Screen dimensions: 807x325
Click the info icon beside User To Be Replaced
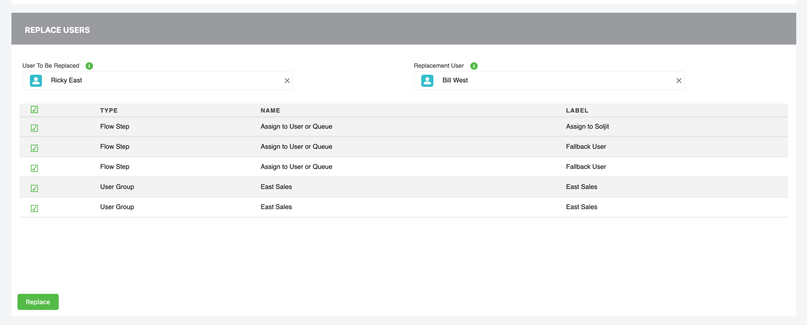point(89,66)
